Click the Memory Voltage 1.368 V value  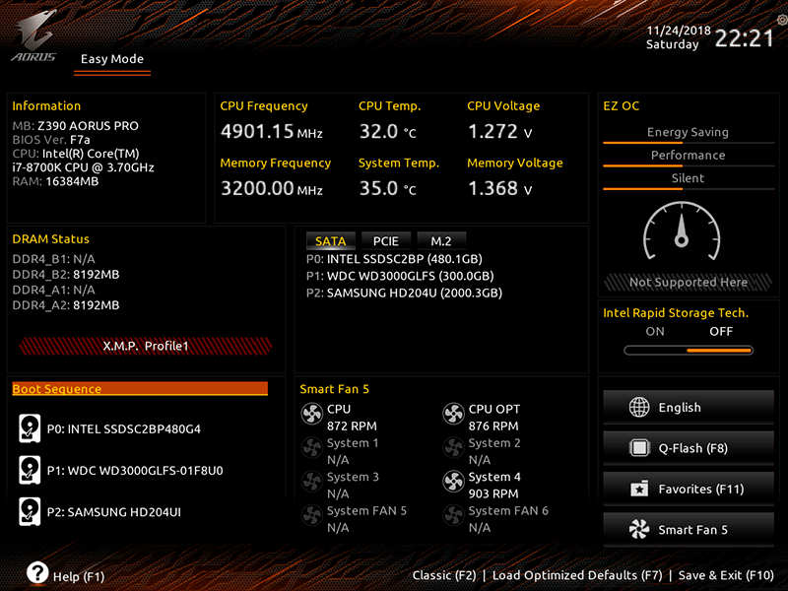click(x=499, y=188)
